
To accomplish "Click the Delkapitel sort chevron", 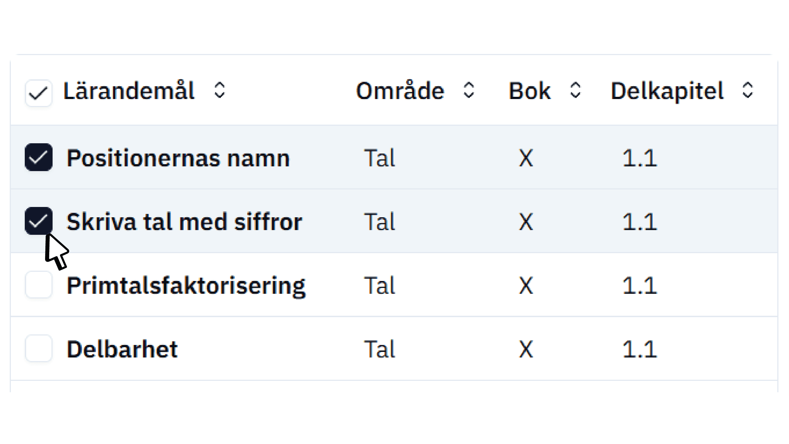I will coord(748,90).
